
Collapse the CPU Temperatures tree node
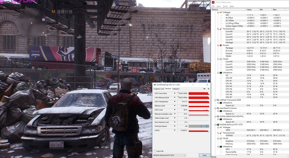coord(218,29)
